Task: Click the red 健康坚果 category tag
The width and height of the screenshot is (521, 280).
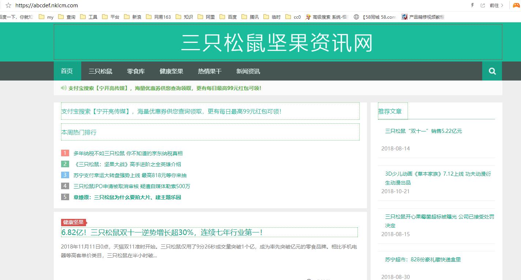Action: pos(74,222)
